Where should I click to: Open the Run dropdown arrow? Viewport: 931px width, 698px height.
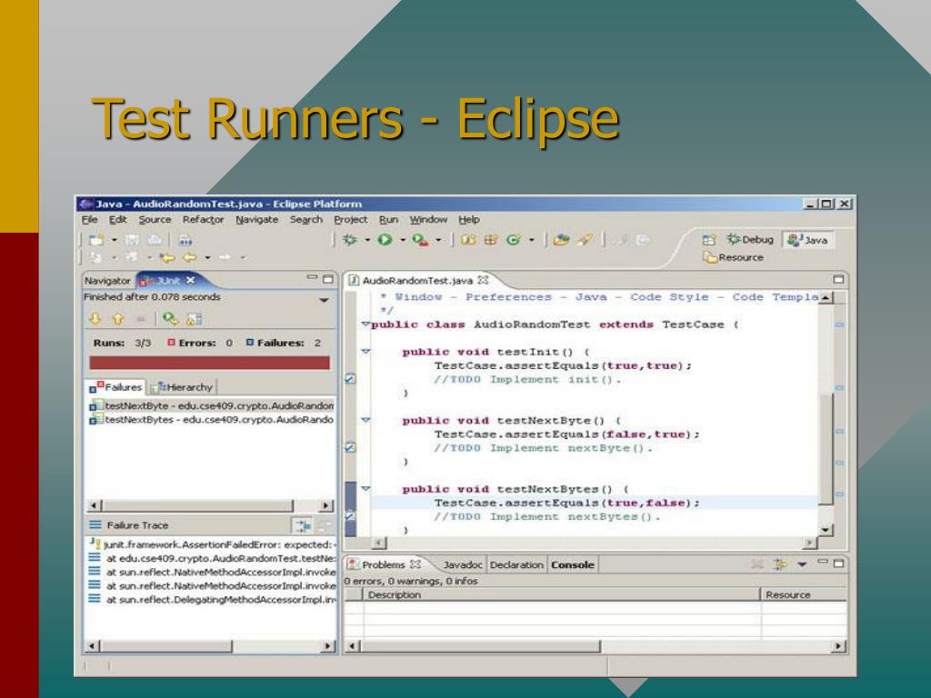pyautogui.click(x=402, y=240)
